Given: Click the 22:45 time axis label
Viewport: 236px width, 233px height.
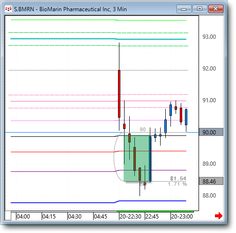Looking at the screenshot, I should (152, 217).
